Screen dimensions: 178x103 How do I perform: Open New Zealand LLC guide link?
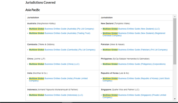[x=131, y=29]
